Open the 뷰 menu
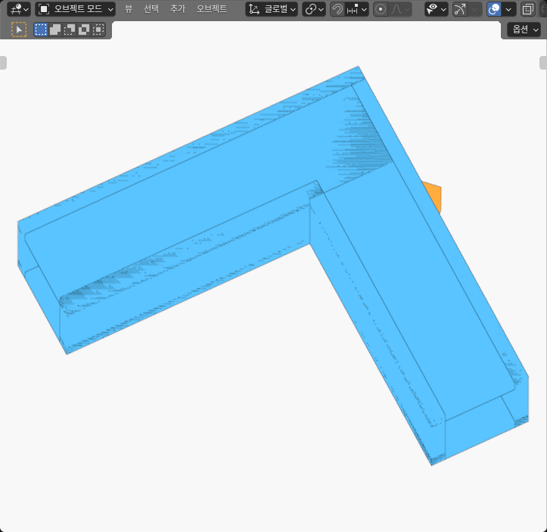 (x=129, y=9)
